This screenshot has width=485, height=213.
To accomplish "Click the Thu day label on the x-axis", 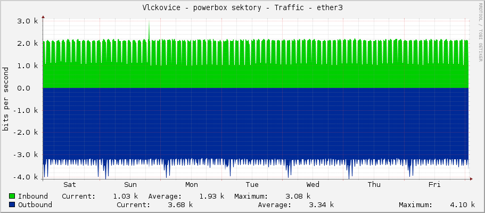I will pyautogui.click(x=374, y=185).
